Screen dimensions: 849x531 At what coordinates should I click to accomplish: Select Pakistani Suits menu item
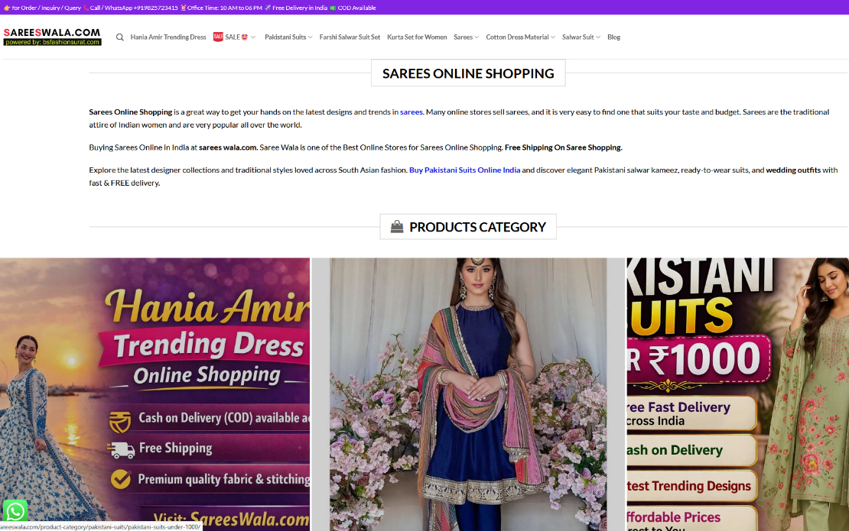285,37
